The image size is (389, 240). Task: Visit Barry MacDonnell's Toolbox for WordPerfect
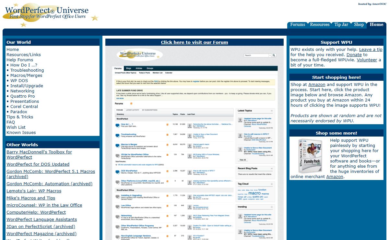click(39, 155)
